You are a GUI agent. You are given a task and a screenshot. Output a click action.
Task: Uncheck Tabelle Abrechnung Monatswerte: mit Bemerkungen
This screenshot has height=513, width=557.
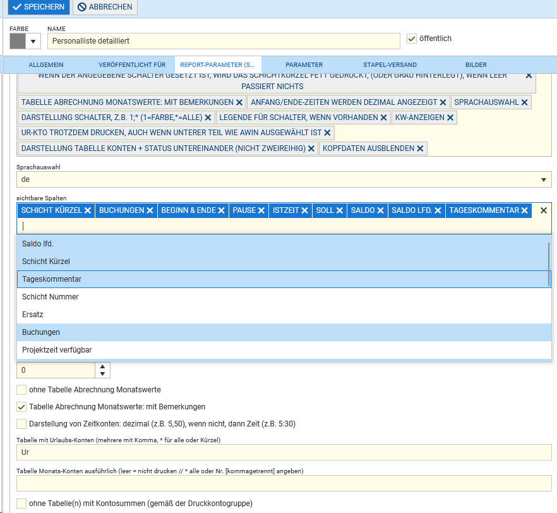click(21, 407)
